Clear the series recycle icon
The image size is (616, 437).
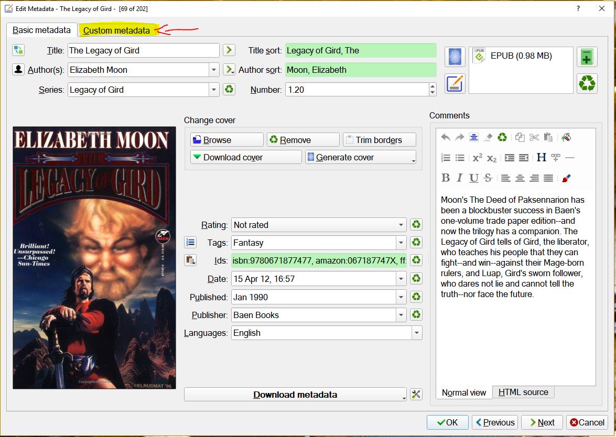pyautogui.click(x=229, y=89)
